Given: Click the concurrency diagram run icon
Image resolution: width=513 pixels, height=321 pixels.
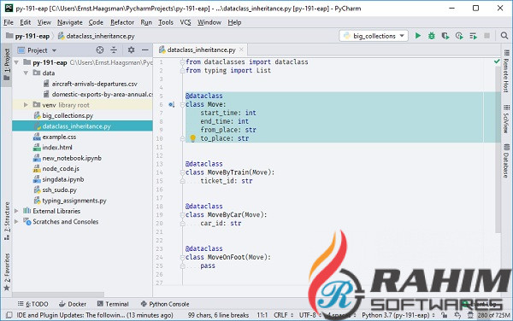Looking at the screenshot, I should [x=473, y=36].
